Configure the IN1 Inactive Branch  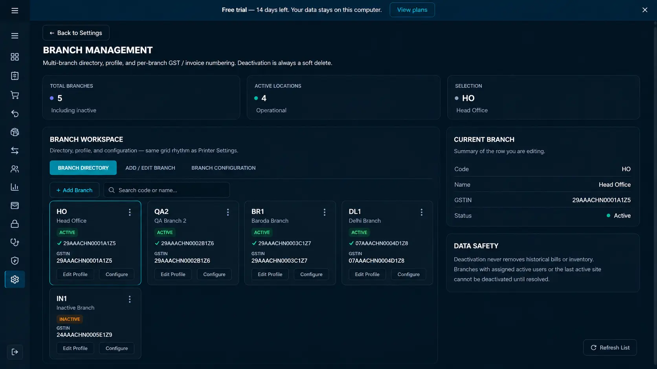coord(117,348)
